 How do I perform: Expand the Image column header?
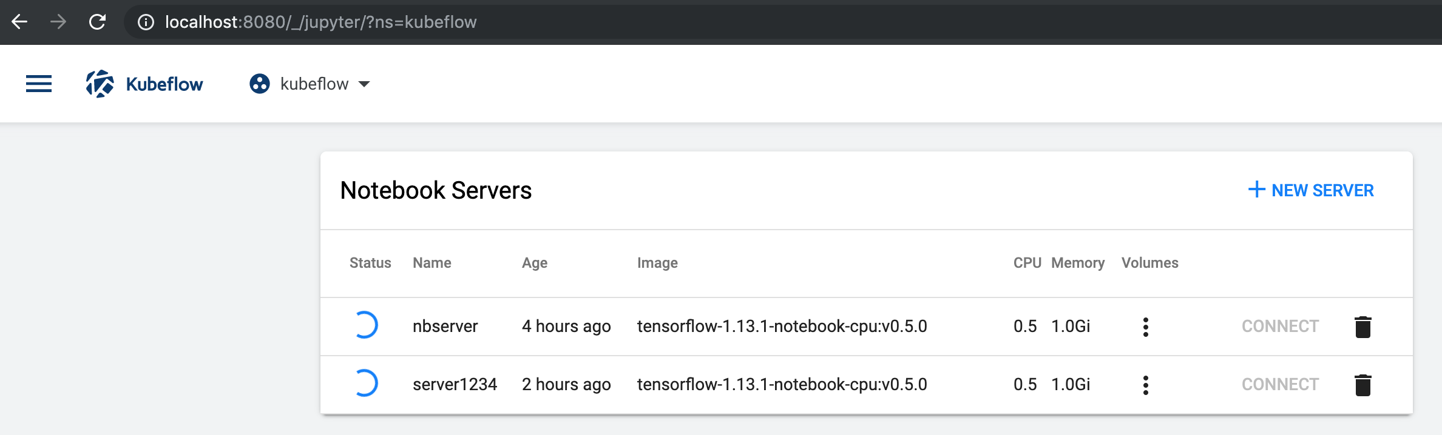pos(657,263)
